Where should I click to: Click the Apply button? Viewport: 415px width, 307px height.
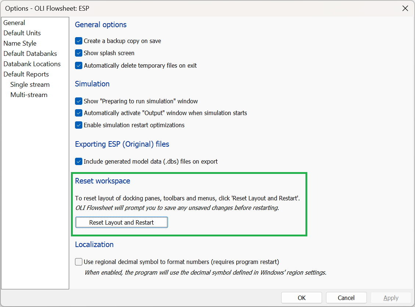click(x=391, y=298)
